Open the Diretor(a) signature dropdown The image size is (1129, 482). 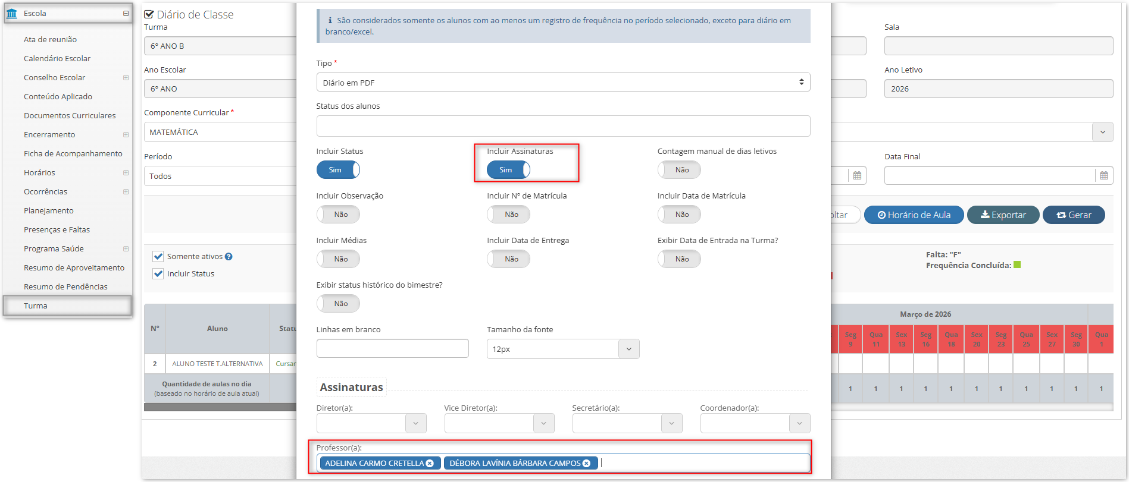pyautogui.click(x=371, y=423)
